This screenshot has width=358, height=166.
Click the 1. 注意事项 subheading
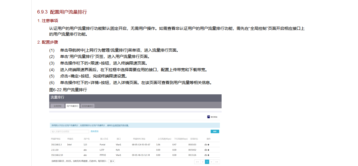pyautogui.click(x=48, y=21)
